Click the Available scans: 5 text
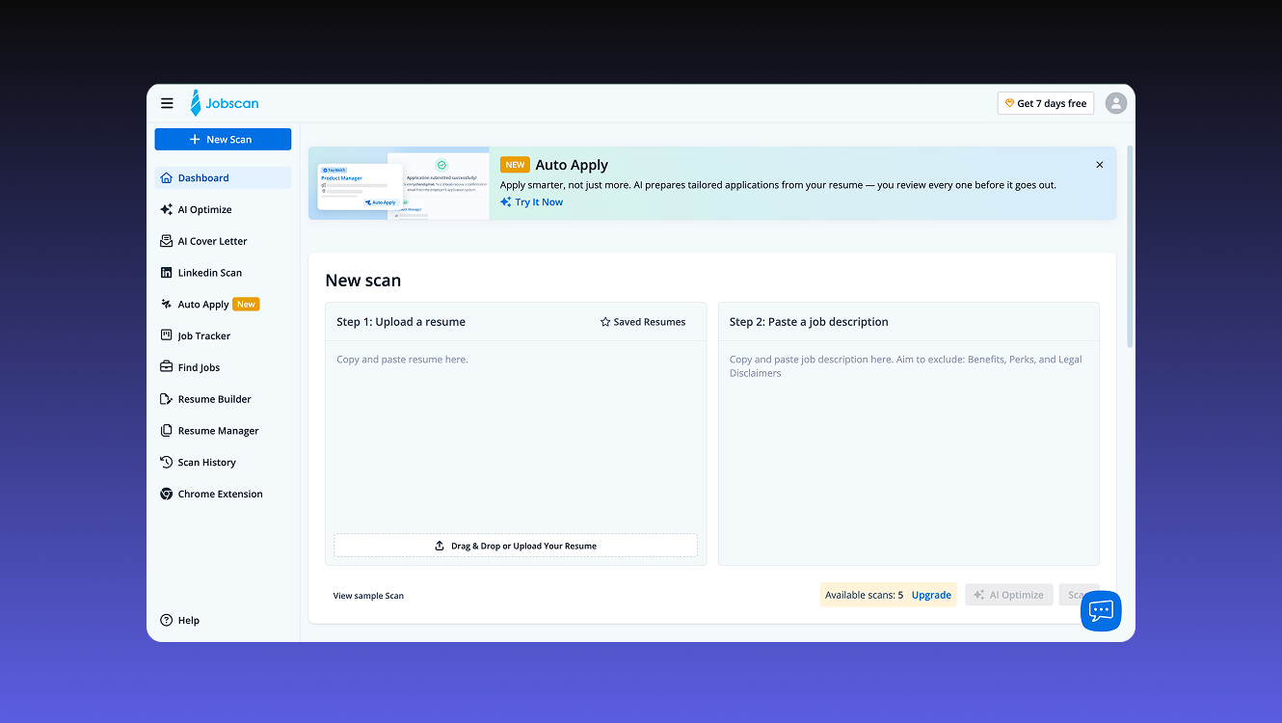Image resolution: width=1282 pixels, height=723 pixels. point(864,595)
